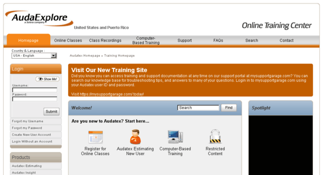Click the Register for Online Classes calendar icon
This screenshot has height=175, width=323.
pos(95,137)
